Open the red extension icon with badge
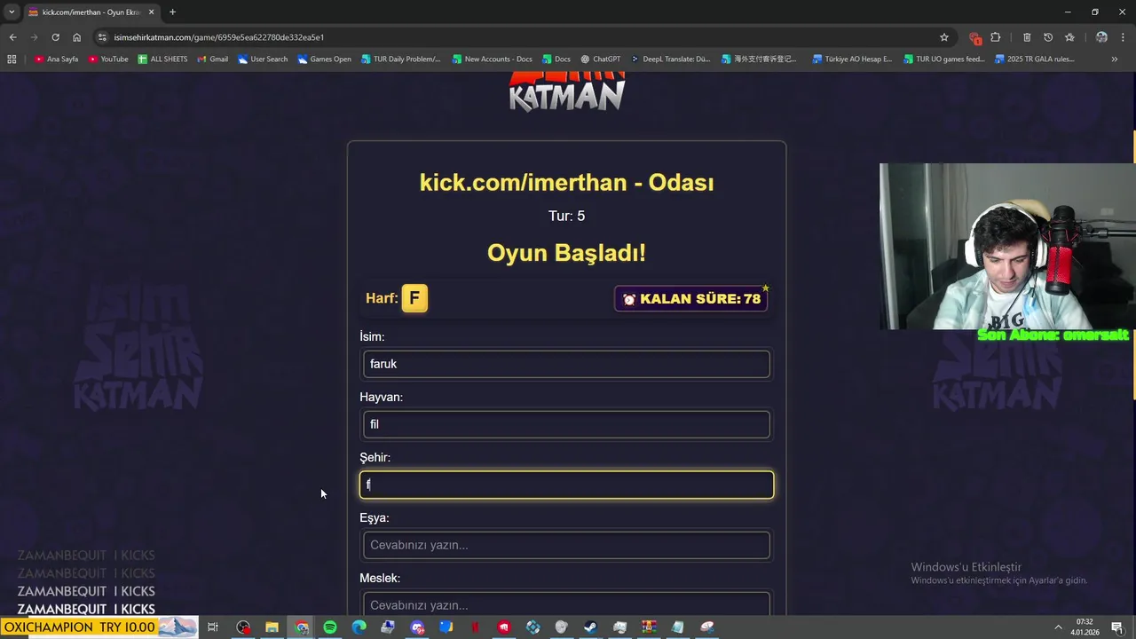Screen dimensions: 1136x639 [x=974, y=37]
